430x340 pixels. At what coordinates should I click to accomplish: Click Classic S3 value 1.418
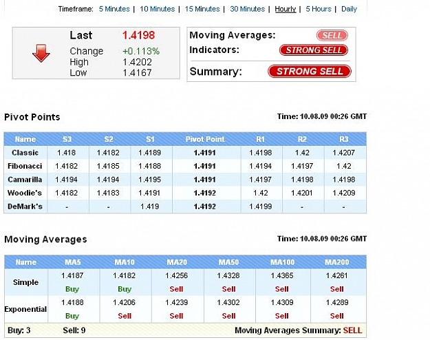tap(66, 153)
